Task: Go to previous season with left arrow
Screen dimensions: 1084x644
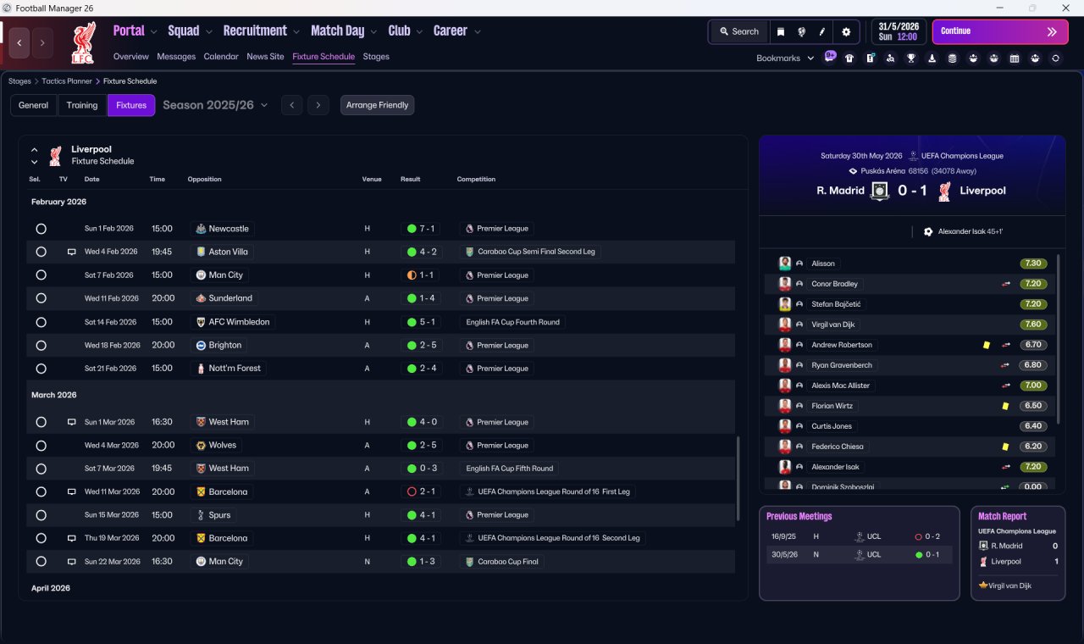Action: click(291, 105)
